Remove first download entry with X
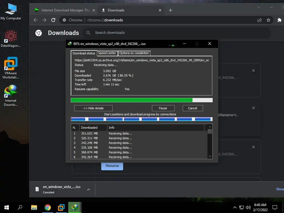The height and width of the screenshot is (213, 284). click(253, 70)
